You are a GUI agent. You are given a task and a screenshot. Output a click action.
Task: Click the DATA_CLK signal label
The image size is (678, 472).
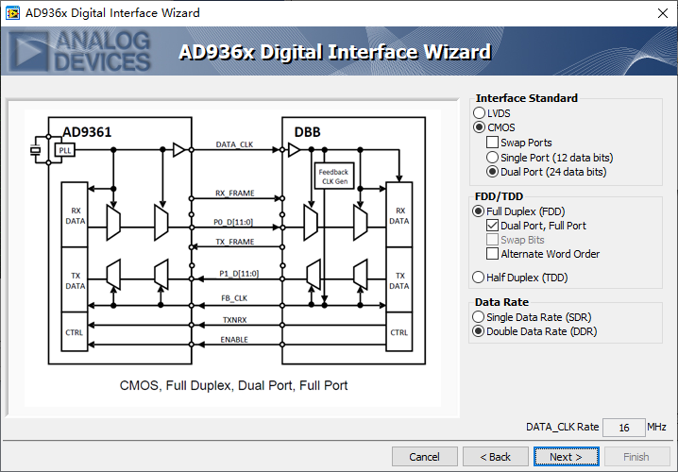click(235, 144)
